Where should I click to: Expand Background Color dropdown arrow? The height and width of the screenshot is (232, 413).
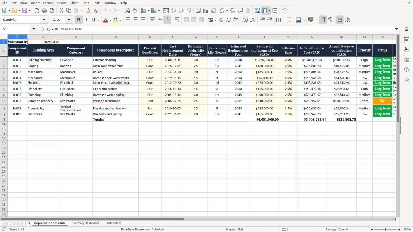121,20
